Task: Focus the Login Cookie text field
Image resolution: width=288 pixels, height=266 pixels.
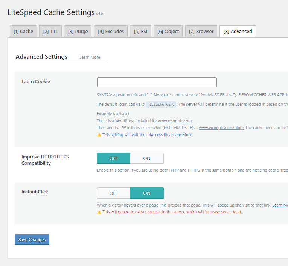Action: click(157, 82)
